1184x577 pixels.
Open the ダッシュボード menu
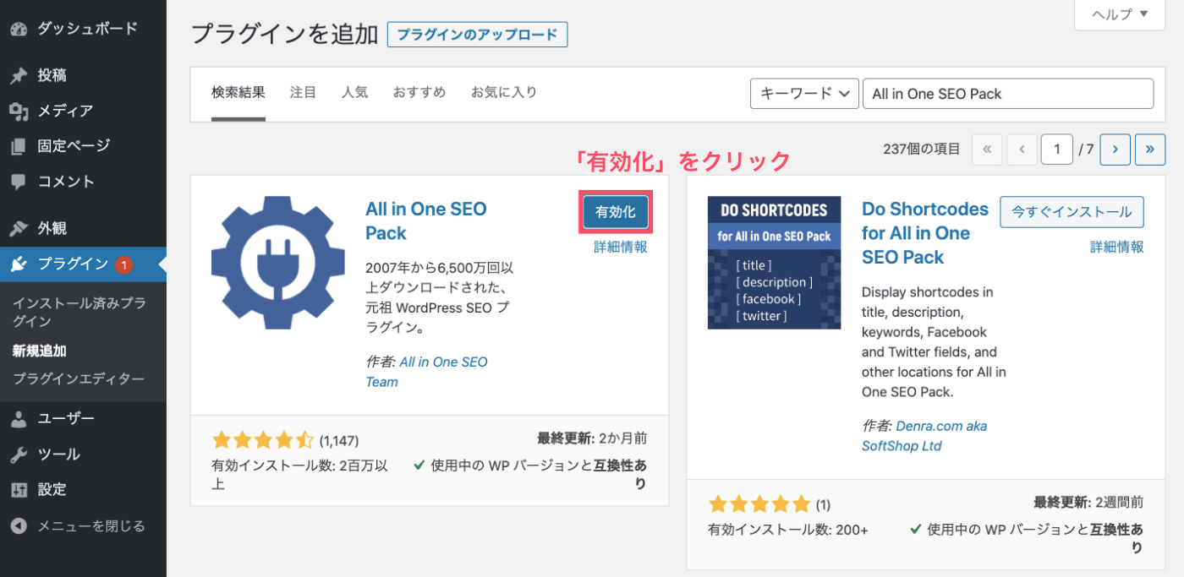[83, 29]
